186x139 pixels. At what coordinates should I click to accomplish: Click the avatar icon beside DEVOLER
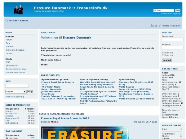tap(7, 138)
